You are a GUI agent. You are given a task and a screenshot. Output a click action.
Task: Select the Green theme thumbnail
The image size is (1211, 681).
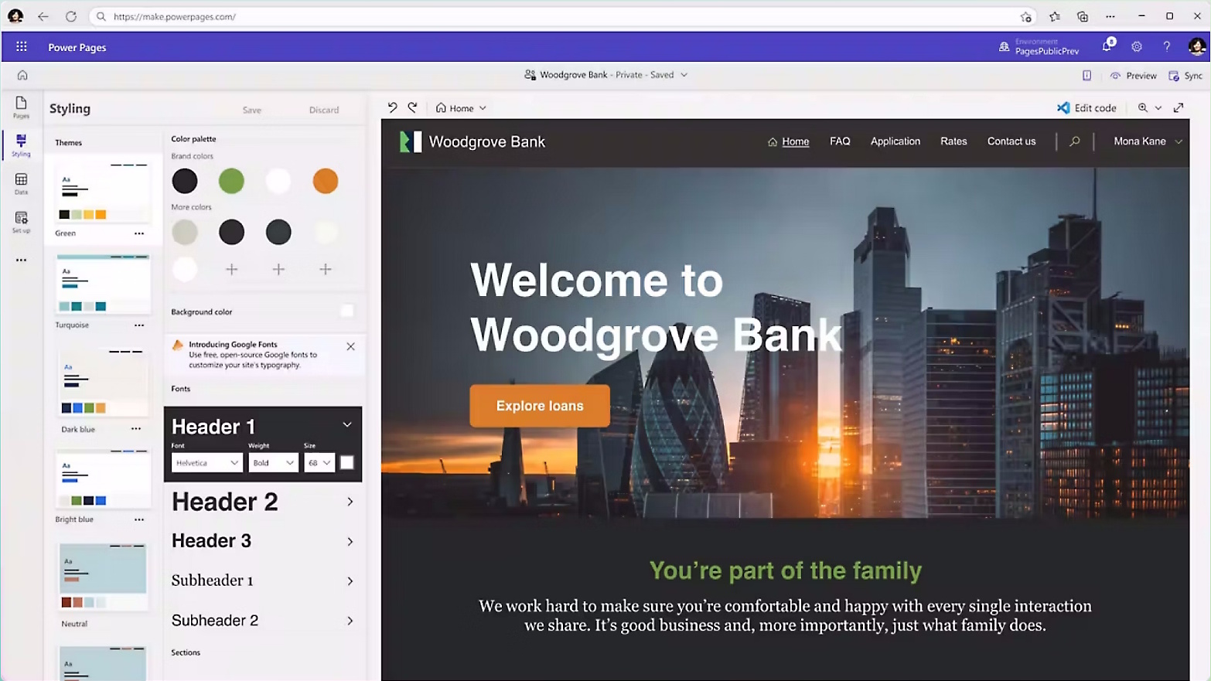tap(103, 192)
